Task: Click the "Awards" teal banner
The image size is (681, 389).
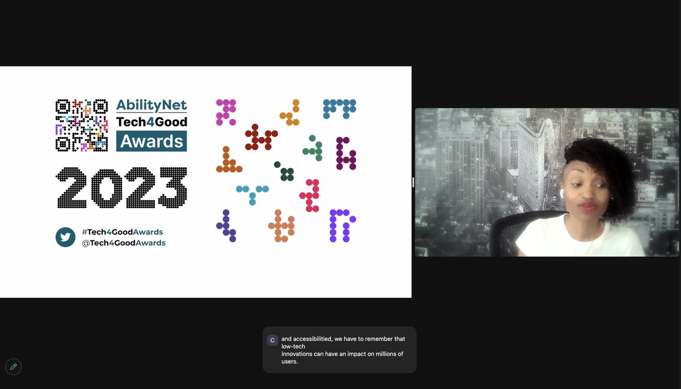Action: coord(152,141)
